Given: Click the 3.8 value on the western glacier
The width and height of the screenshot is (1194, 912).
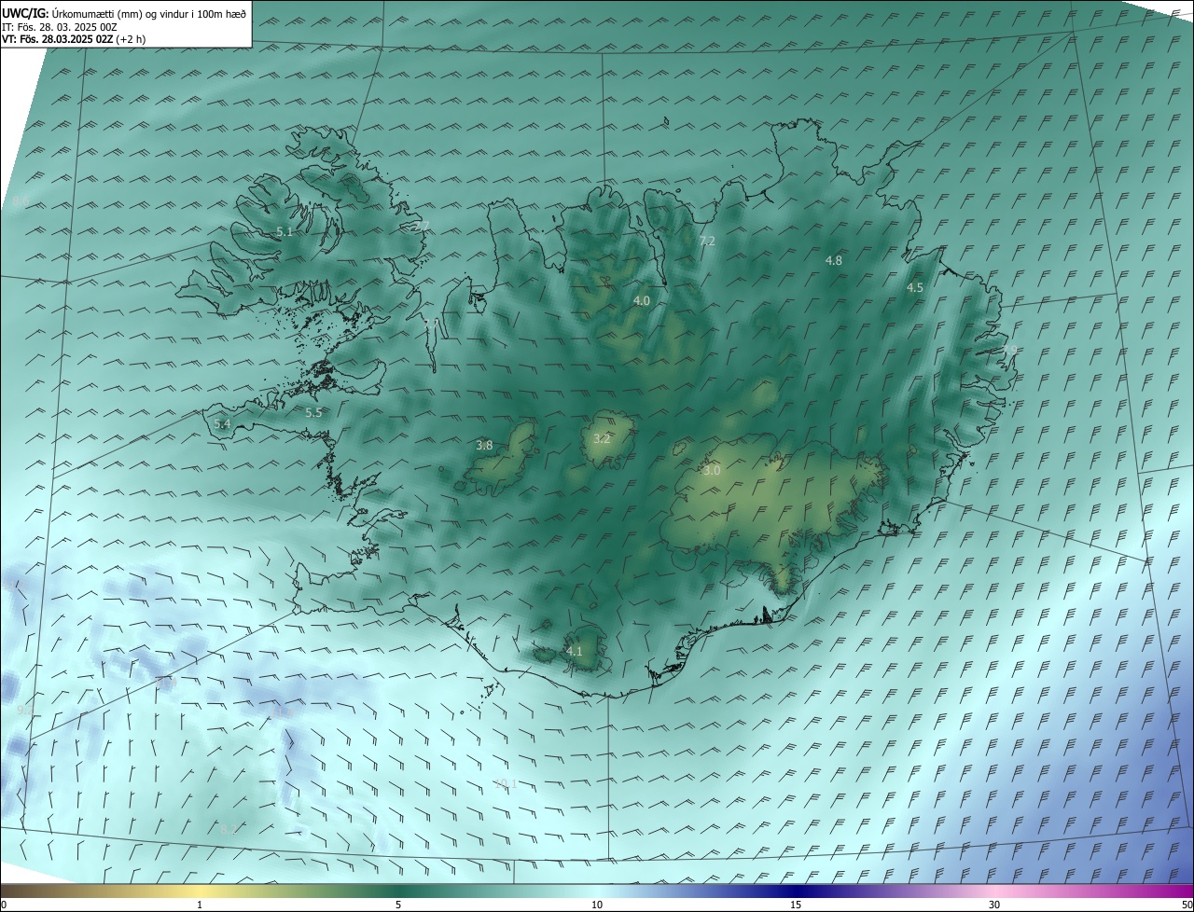Looking at the screenshot, I should [484, 446].
